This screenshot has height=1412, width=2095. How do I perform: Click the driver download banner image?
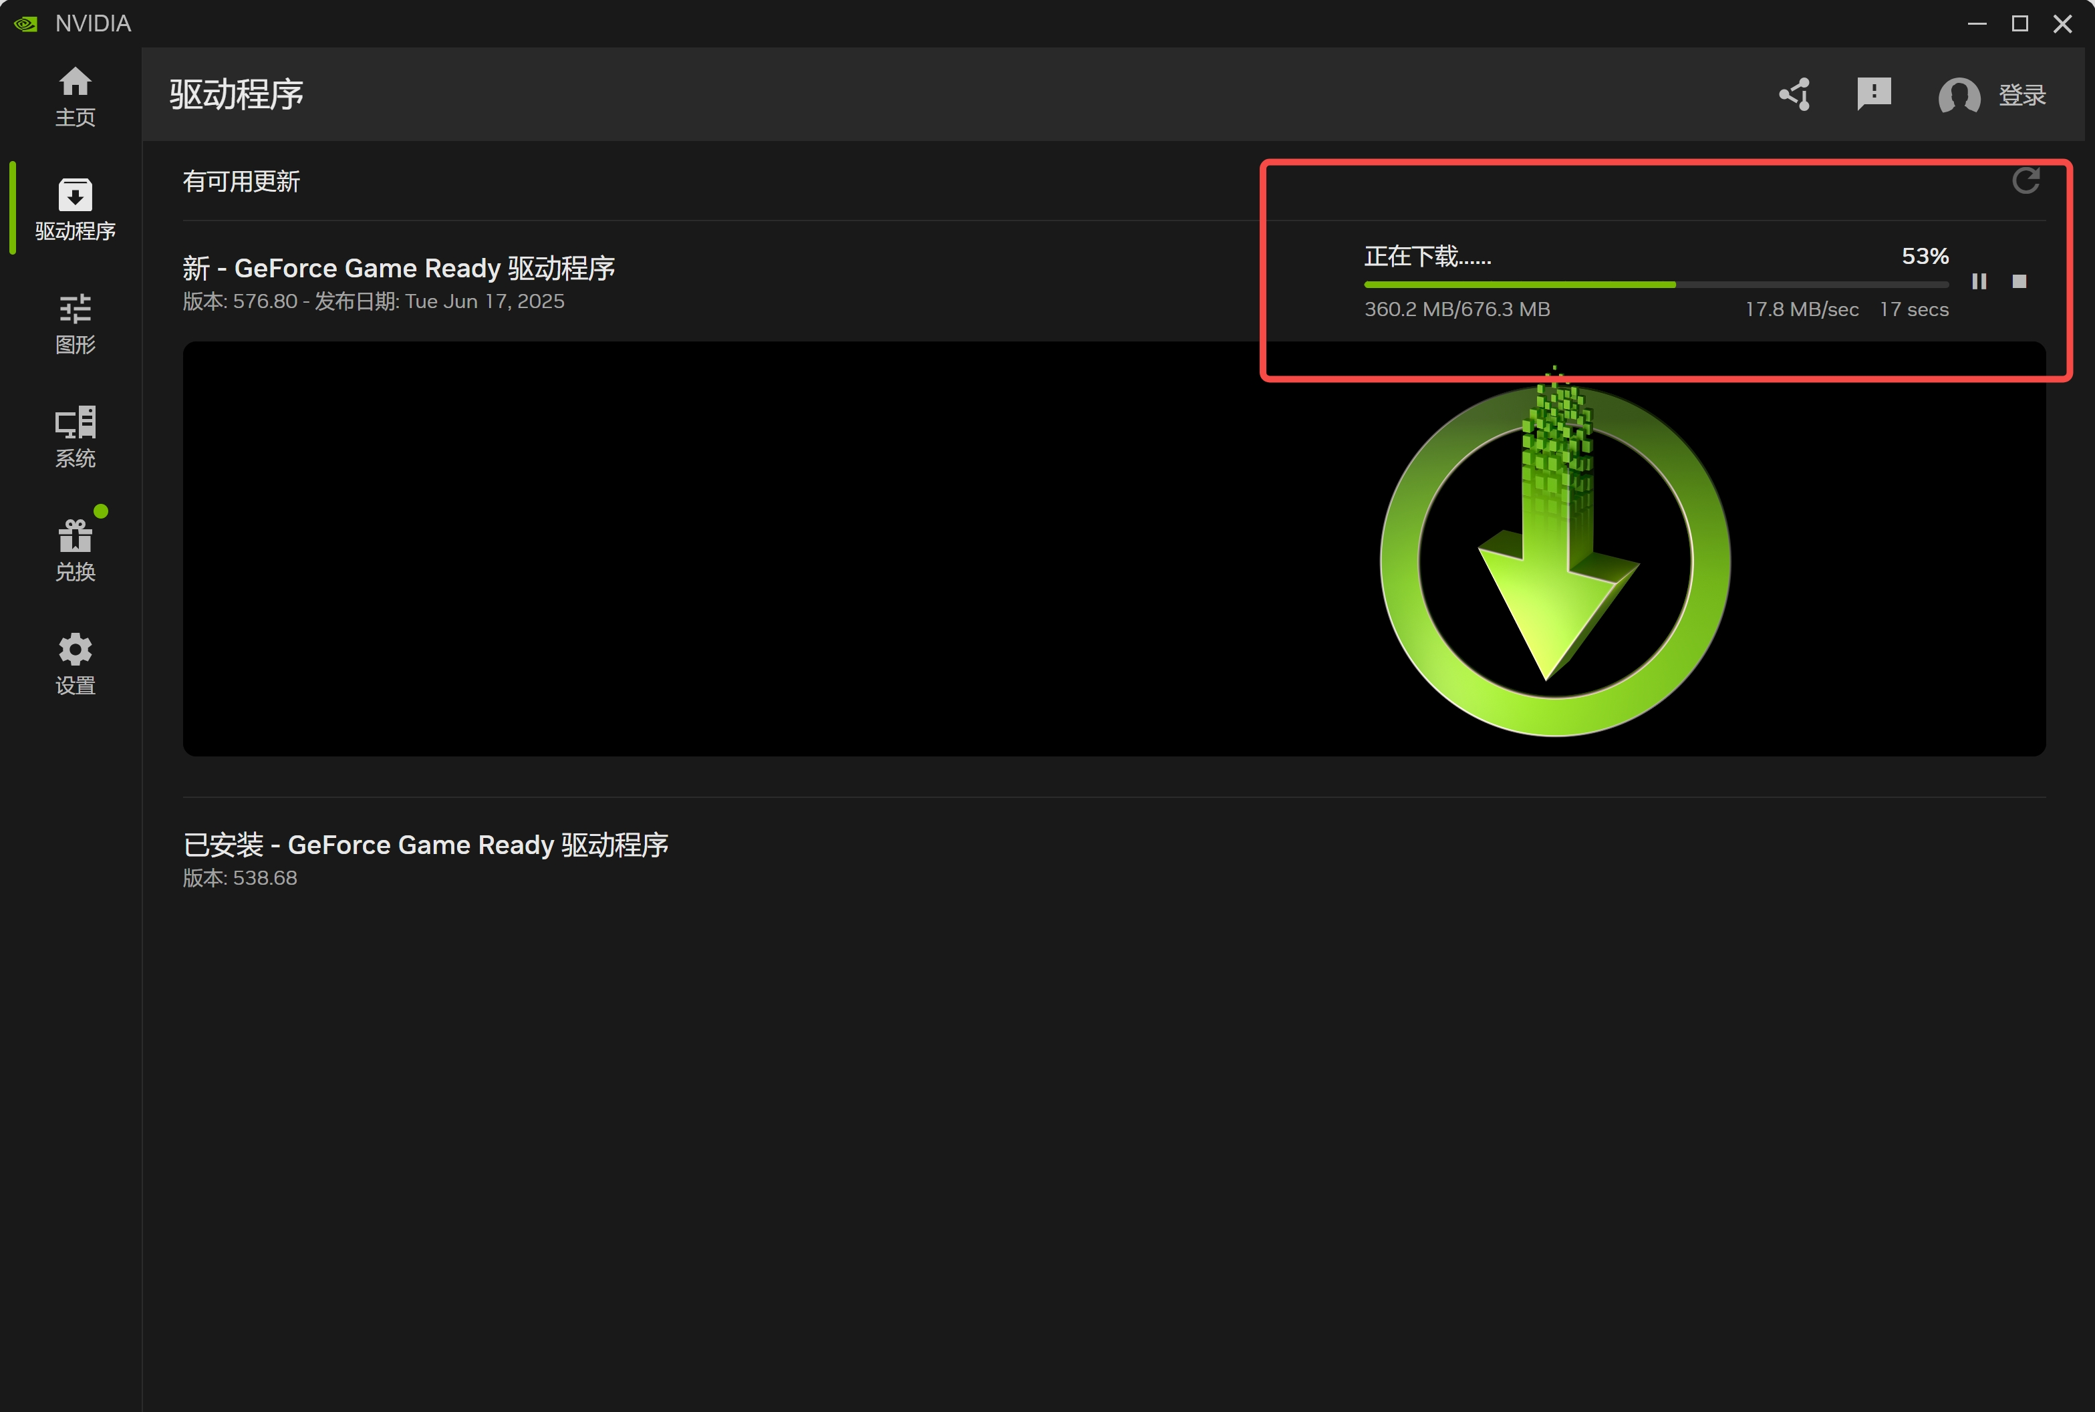[x=1114, y=549]
